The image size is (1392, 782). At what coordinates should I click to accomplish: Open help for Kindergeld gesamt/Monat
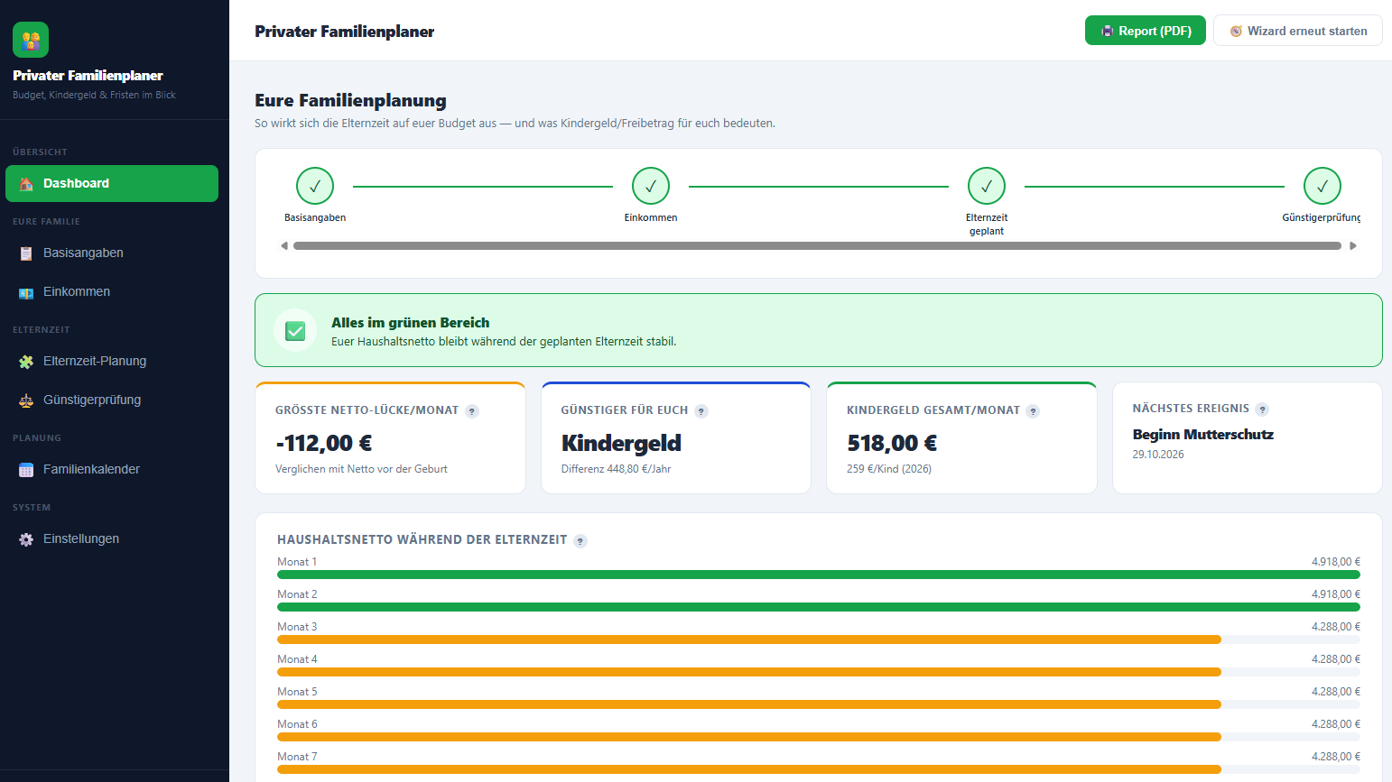(x=1033, y=411)
